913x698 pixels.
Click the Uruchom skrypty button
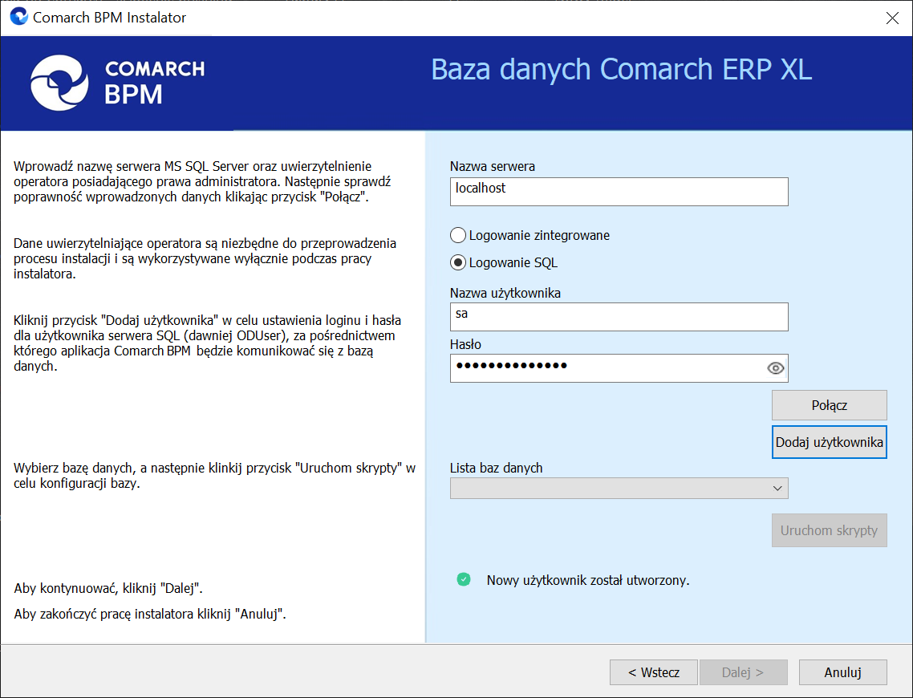pyautogui.click(x=829, y=530)
